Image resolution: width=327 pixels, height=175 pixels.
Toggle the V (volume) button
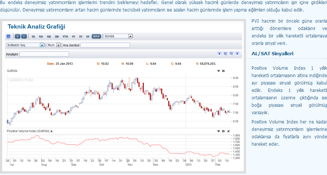coord(17,36)
